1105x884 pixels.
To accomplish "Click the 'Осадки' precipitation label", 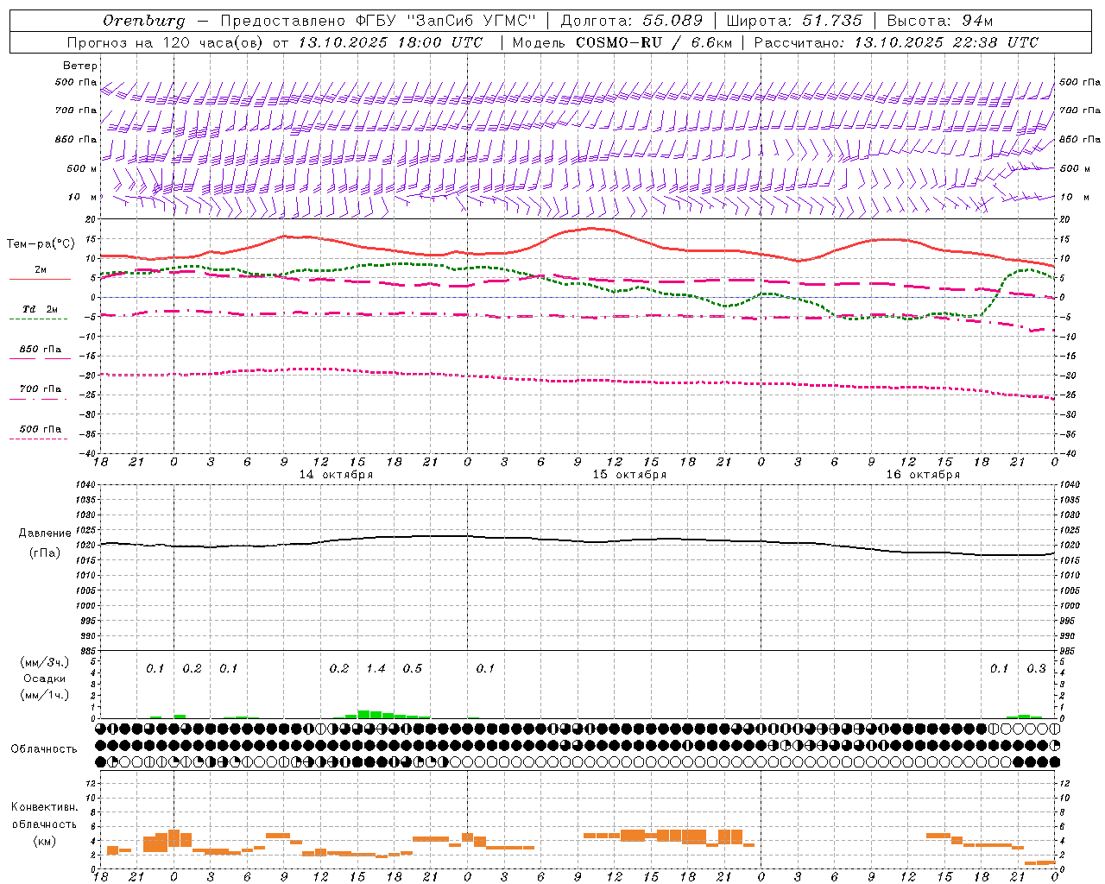I will (45, 679).
